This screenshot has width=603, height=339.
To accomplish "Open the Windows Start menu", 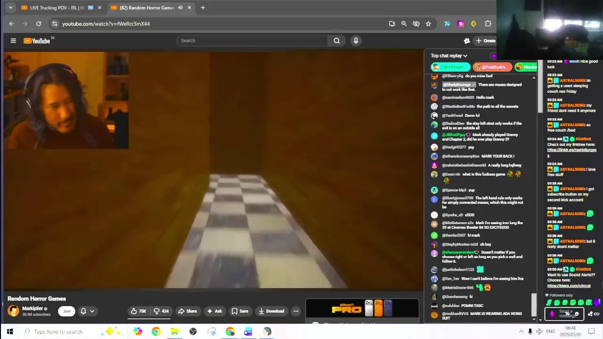I will pyautogui.click(x=10, y=331).
